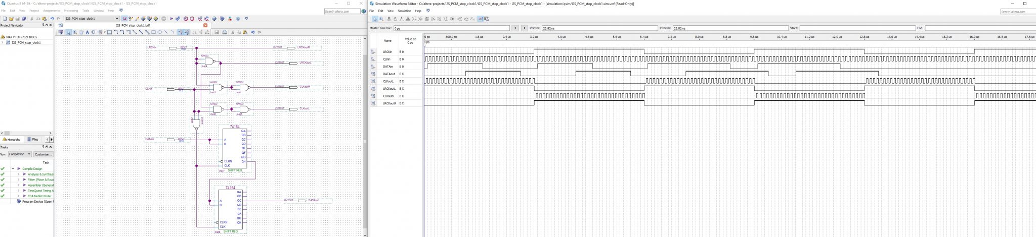
Task: Click the Customize... button in Tasks
Action: click(x=43, y=154)
